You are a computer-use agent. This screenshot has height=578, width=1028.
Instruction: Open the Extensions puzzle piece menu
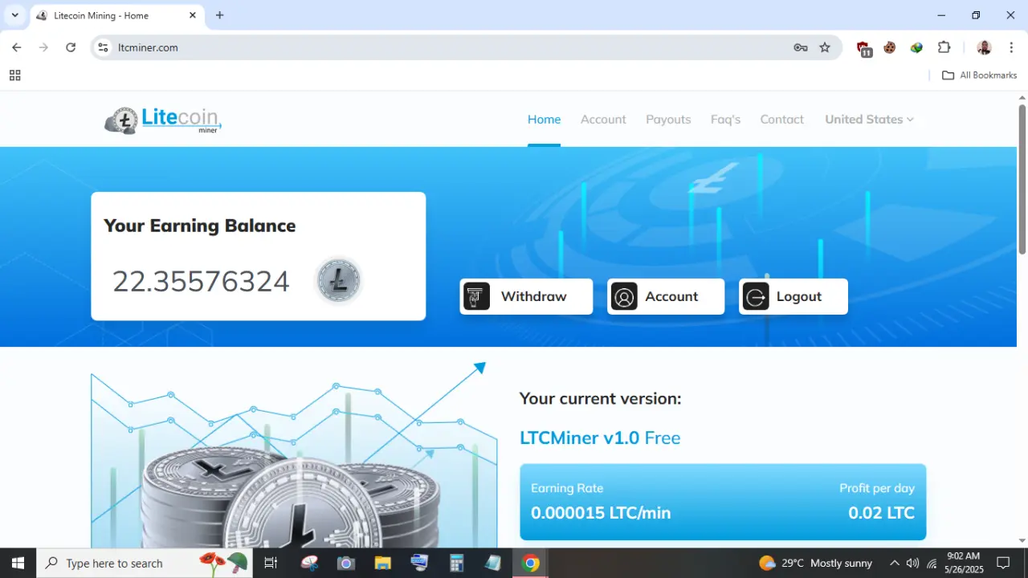point(944,47)
